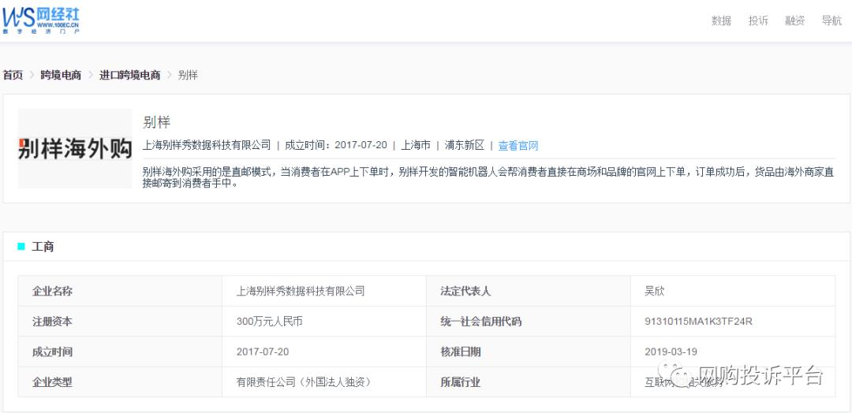Open the 网经社 site logo
Image resolution: width=852 pixels, height=413 pixels.
tap(41, 20)
